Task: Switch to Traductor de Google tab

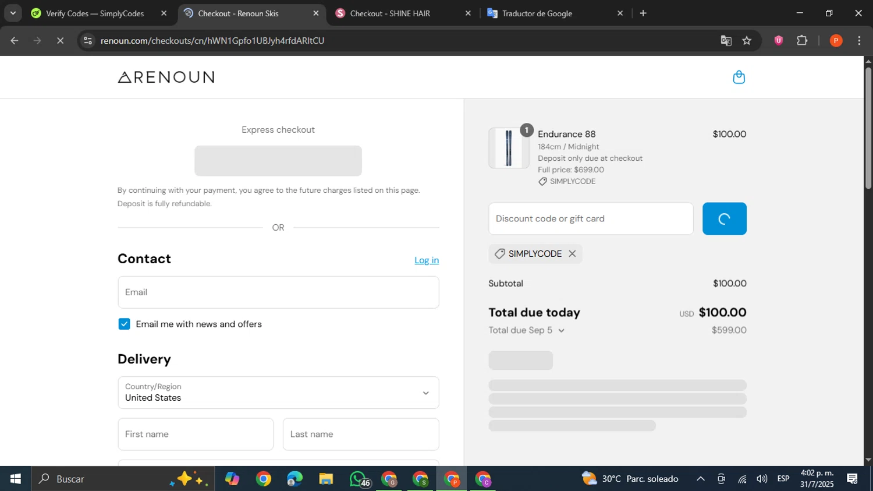Action: [537, 13]
